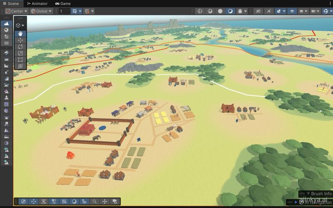Screen dimensions: 333x208
Task: Select the Hand (View) tool
Action: (x=20, y=34)
